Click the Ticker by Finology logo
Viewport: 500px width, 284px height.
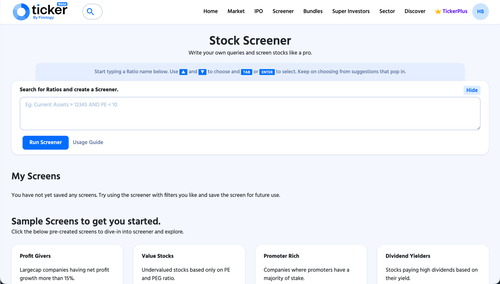[40, 11]
